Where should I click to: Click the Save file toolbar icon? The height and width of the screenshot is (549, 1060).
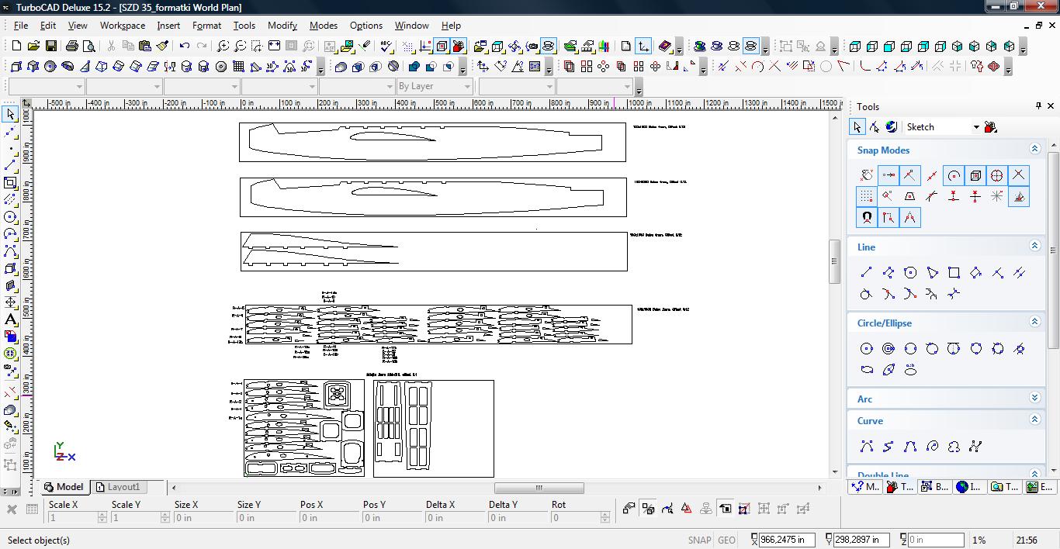pyautogui.click(x=50, y=47)
